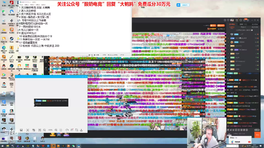The height and width of the screenshot is (148, 264).
Task: Open File Explorer from the taskbar
Action: [x=8, y=146]
